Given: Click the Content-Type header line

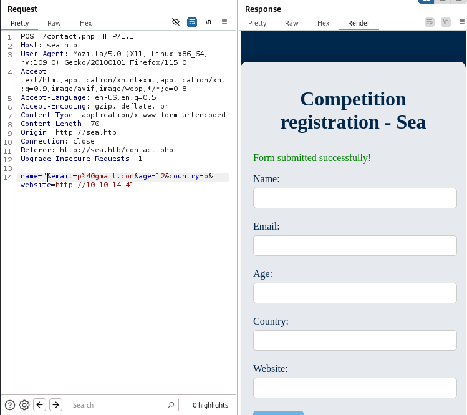Looking at the screenshot, I should pos(123,115).
